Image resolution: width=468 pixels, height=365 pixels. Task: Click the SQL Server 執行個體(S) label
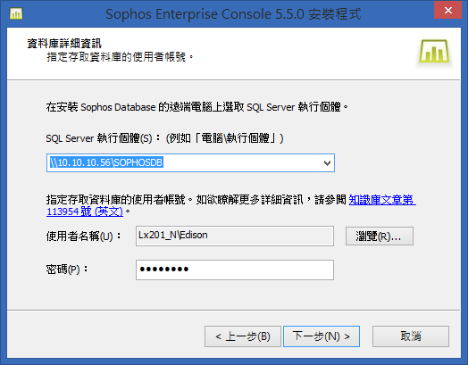[99, 138]
